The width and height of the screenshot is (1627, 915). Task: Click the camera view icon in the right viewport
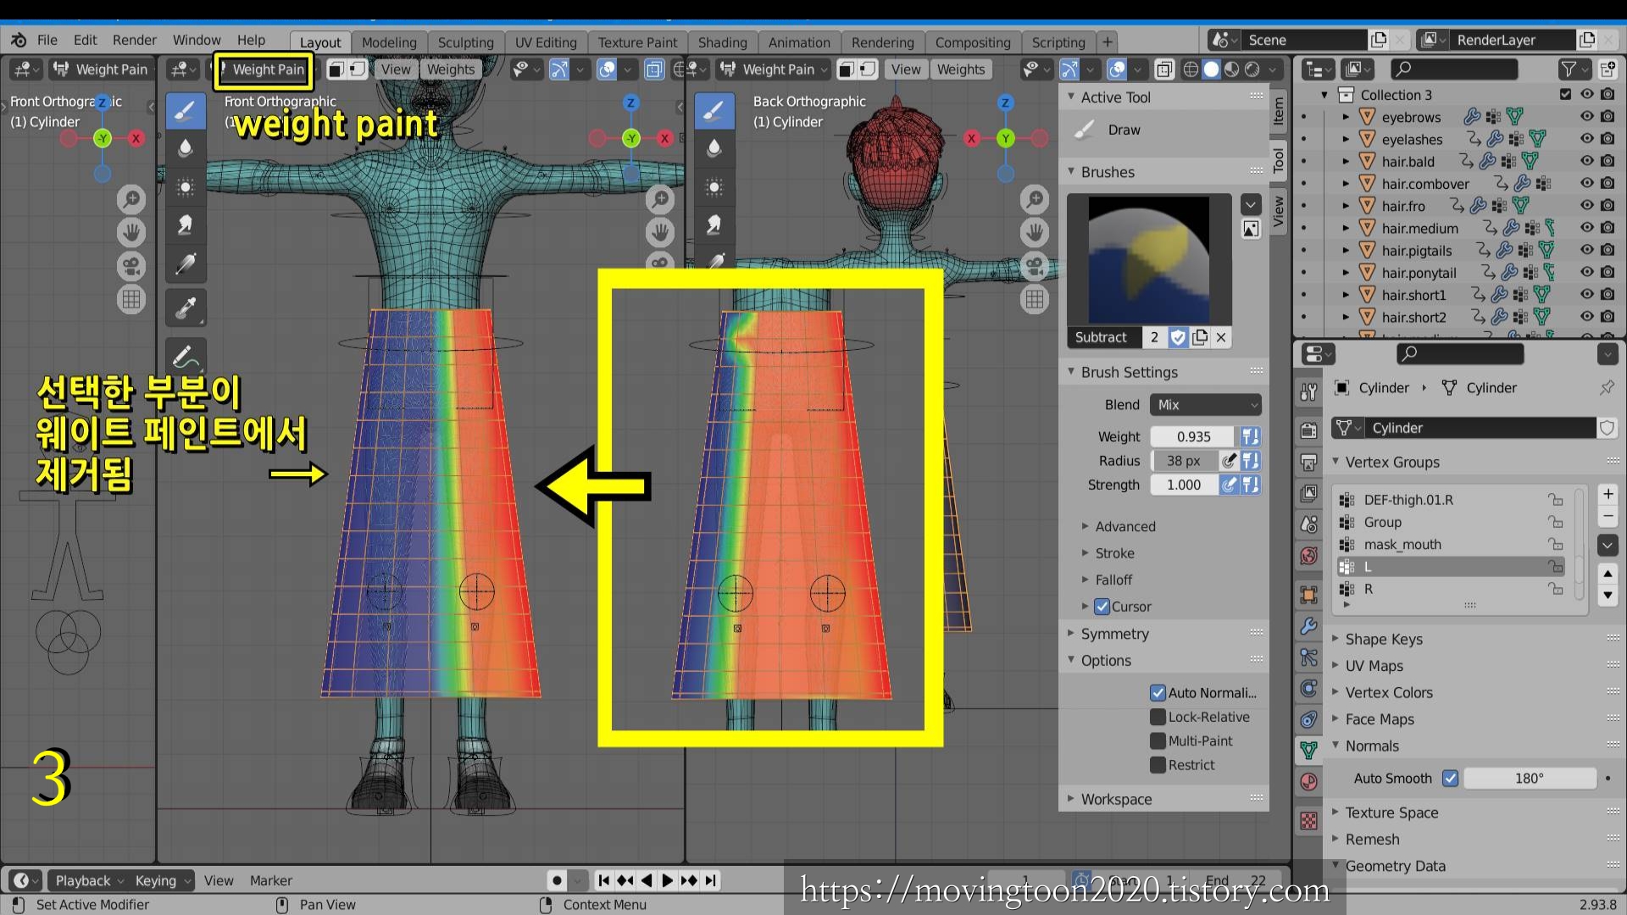tap(1035, 266)
